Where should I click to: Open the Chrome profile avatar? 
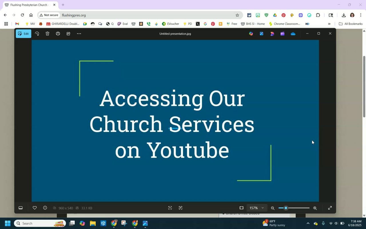352,15
